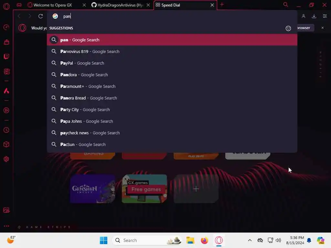331x248 pixels.
Task: Open Settings gear icon in sidebar
Action: click(x=6, y=159)
